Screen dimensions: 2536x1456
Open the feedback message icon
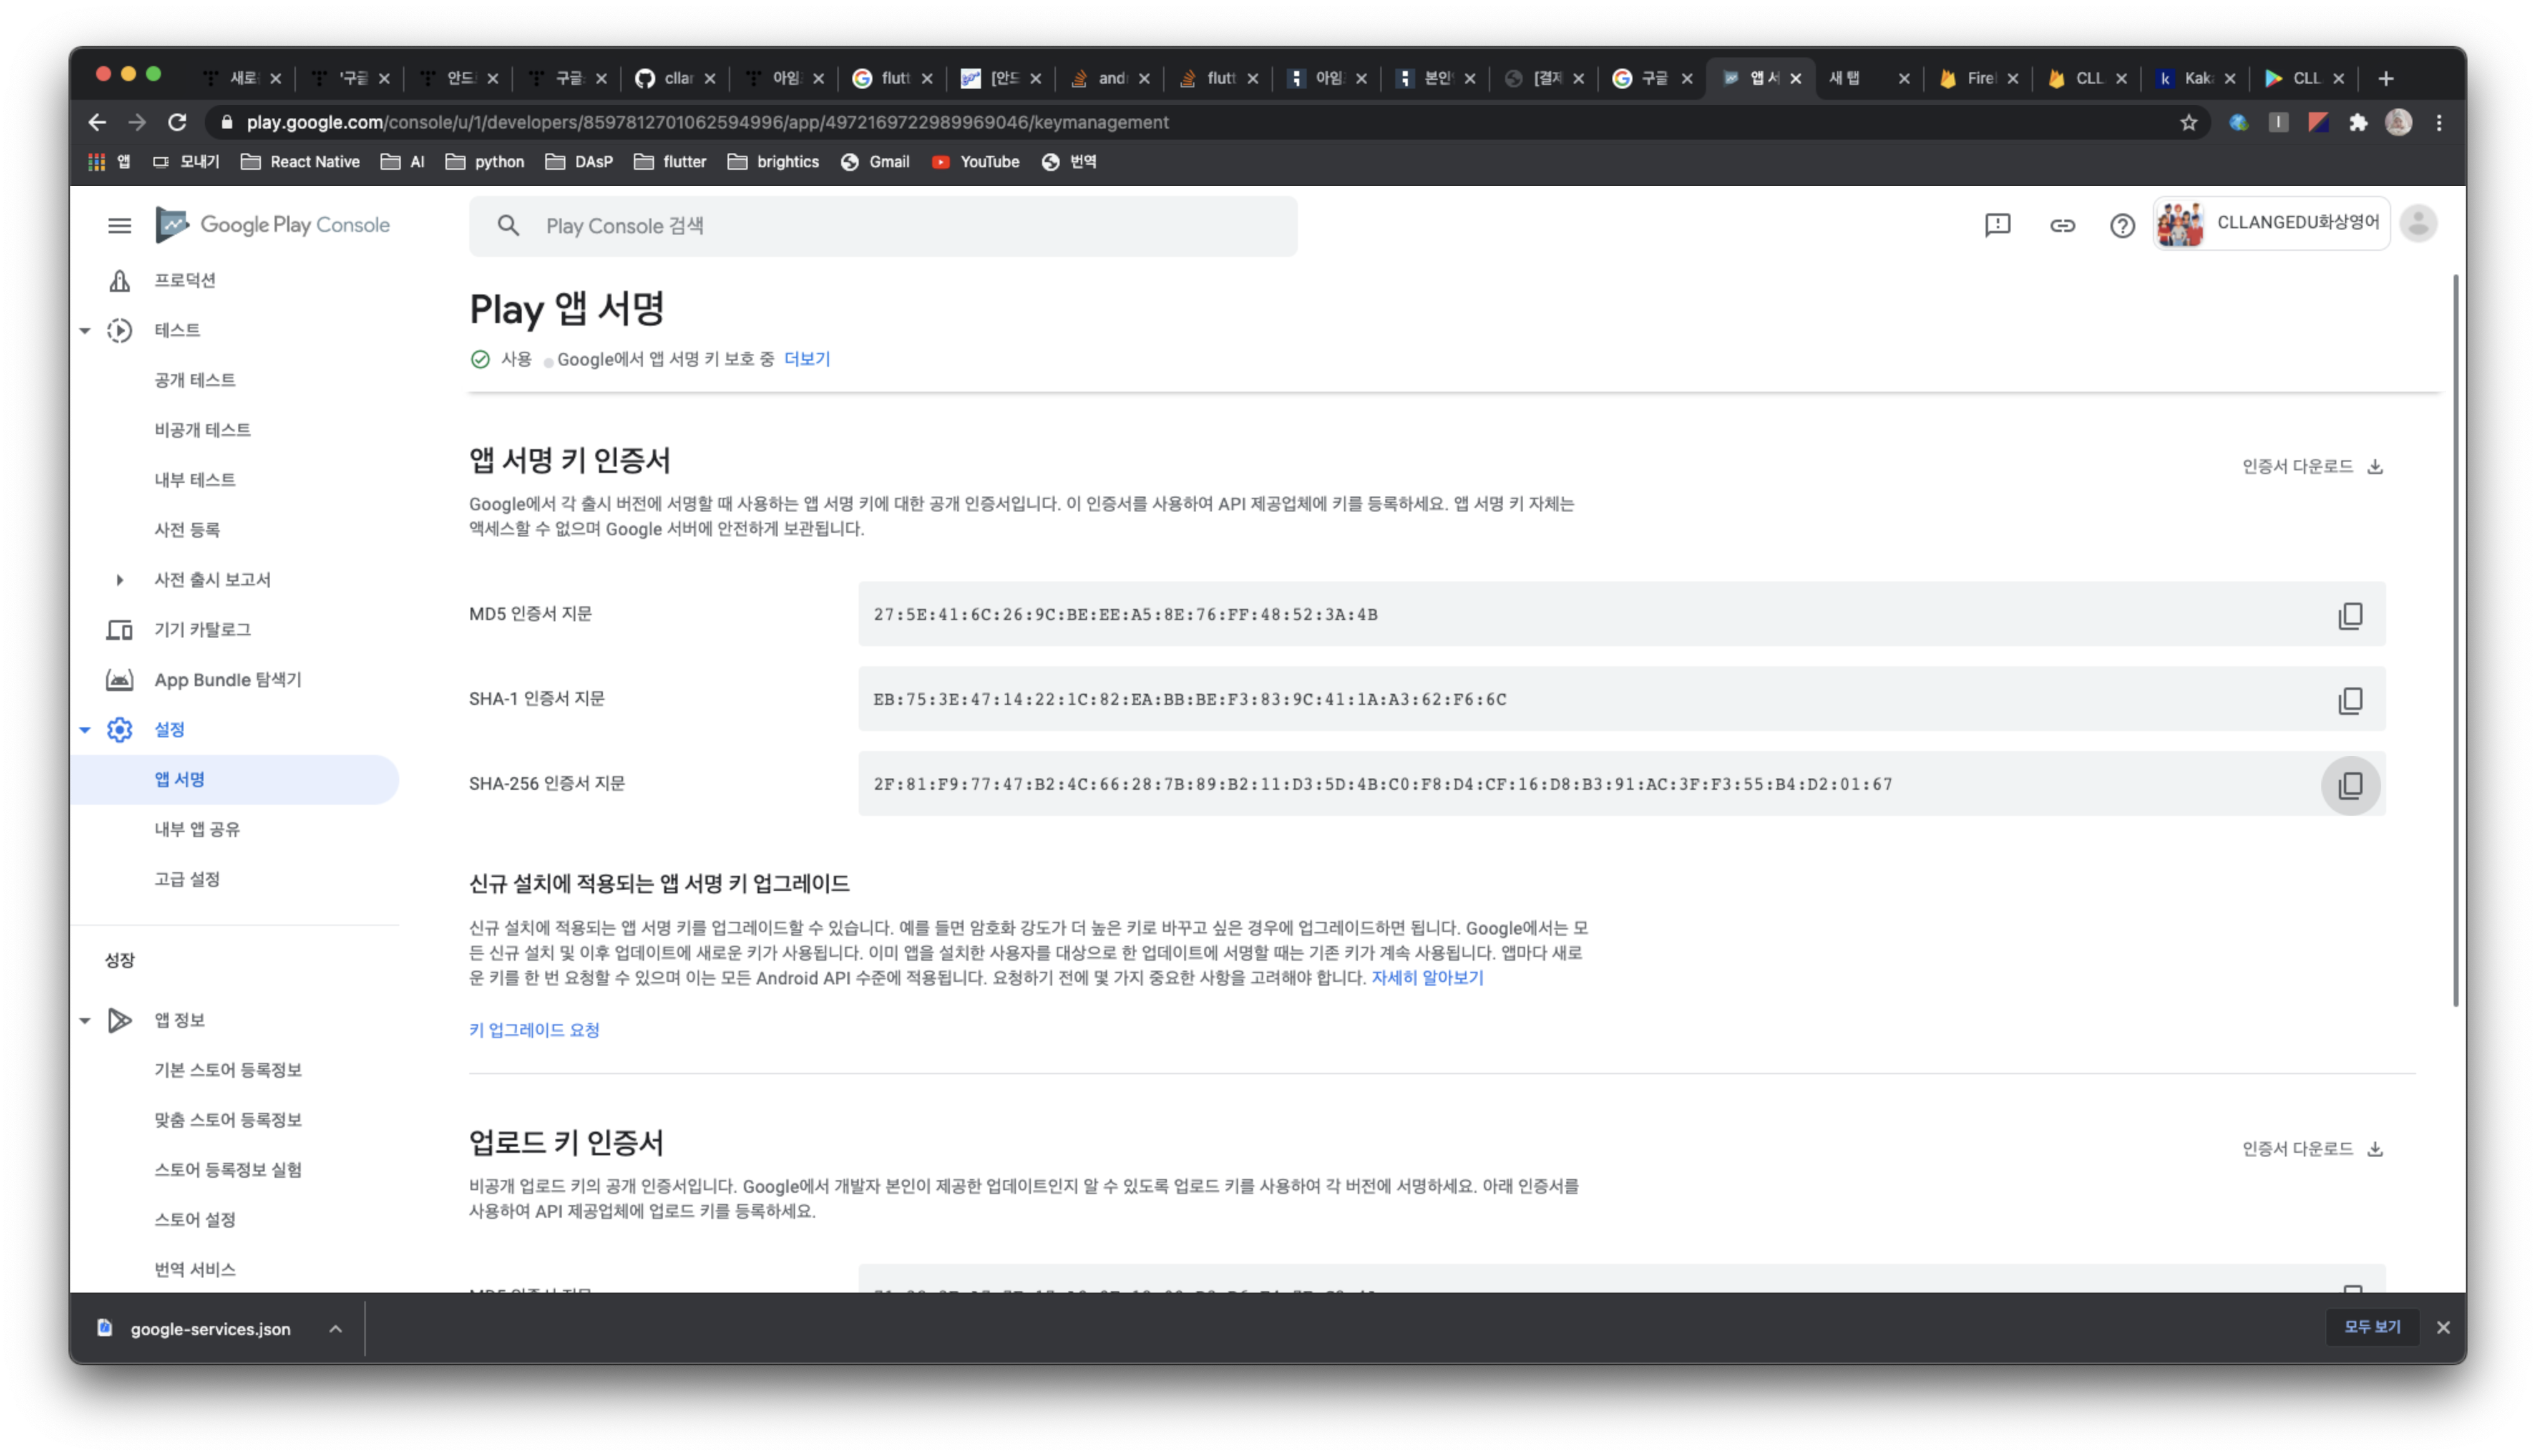[x=1997, y=225]
